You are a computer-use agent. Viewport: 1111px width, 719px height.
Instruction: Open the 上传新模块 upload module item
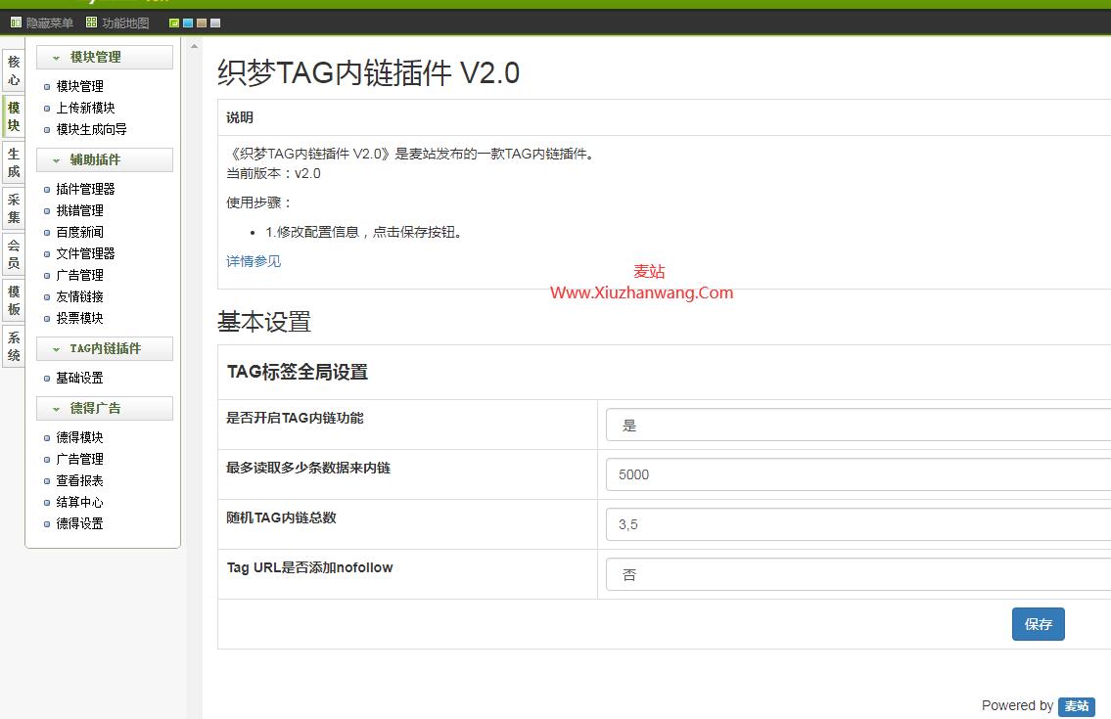[78, 108]
